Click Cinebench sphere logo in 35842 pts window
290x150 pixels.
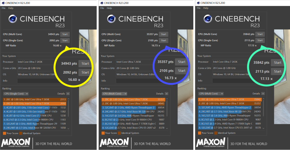coord(208,19)
